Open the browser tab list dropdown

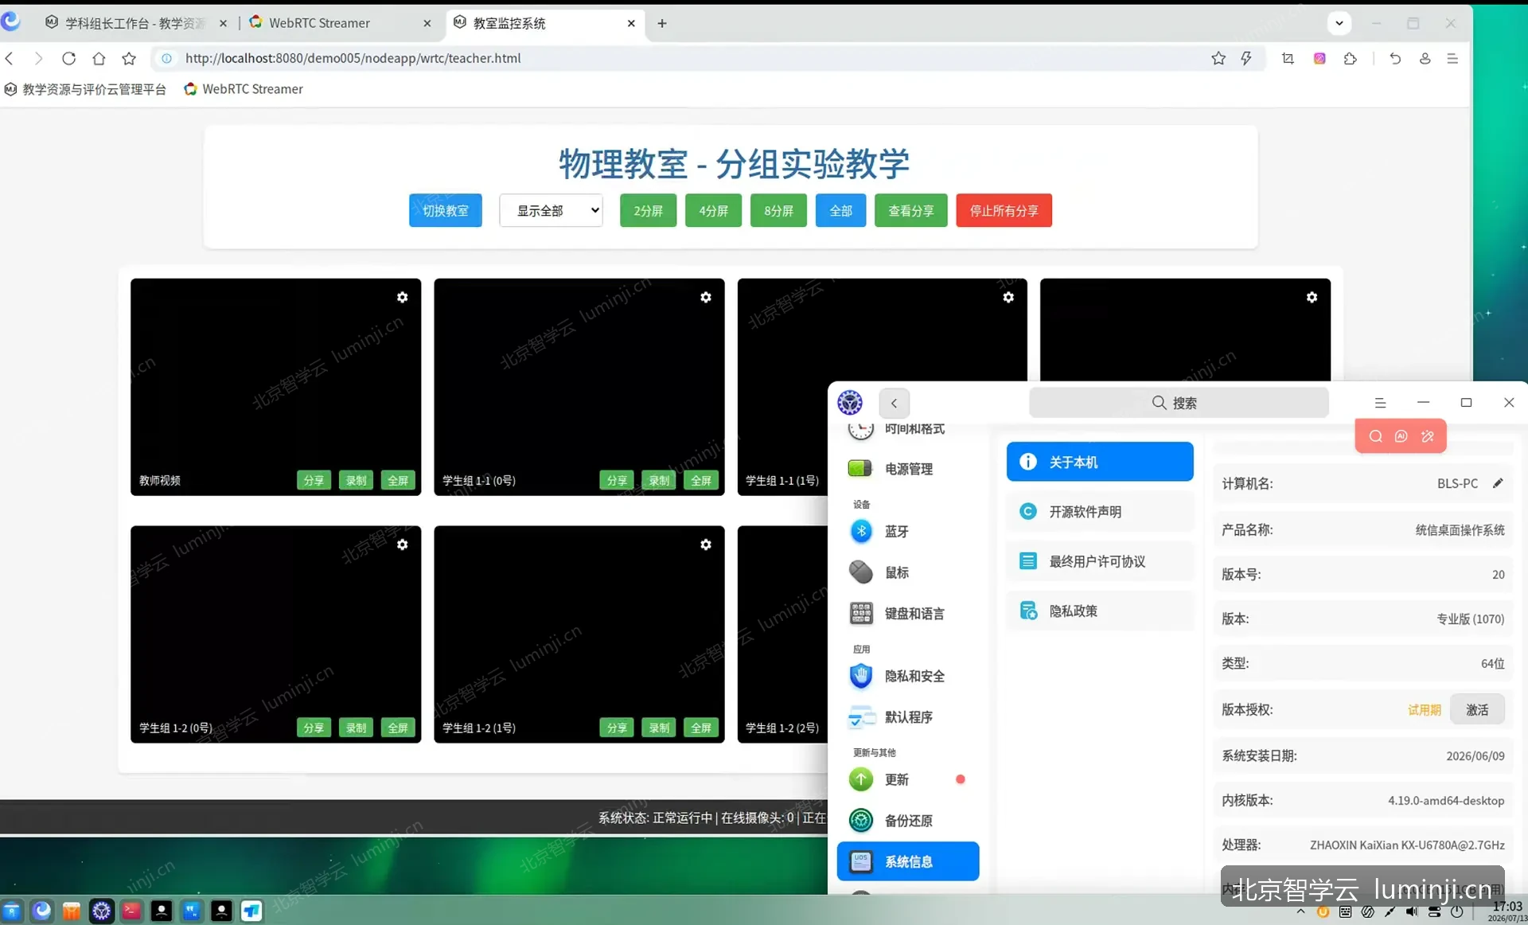click(1339, 23)
